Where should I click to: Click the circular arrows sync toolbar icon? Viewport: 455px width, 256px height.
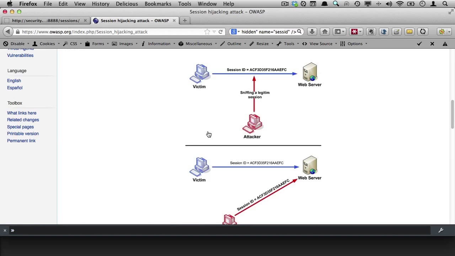click(x=423, y=32)
